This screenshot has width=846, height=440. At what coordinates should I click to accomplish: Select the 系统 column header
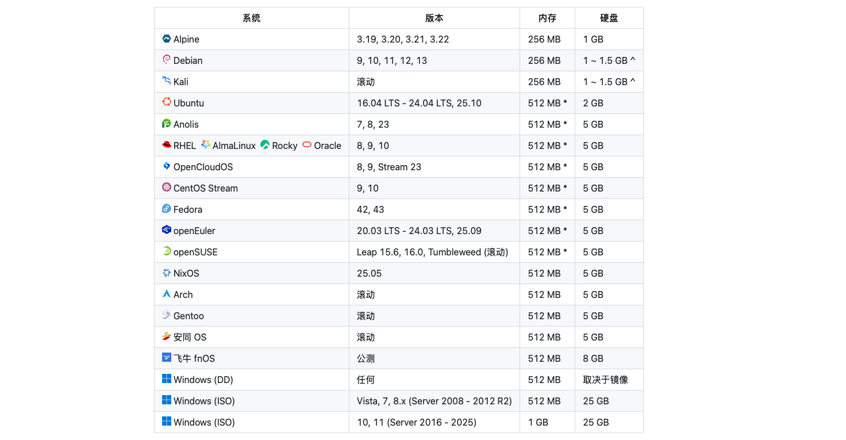click(251, 18)
